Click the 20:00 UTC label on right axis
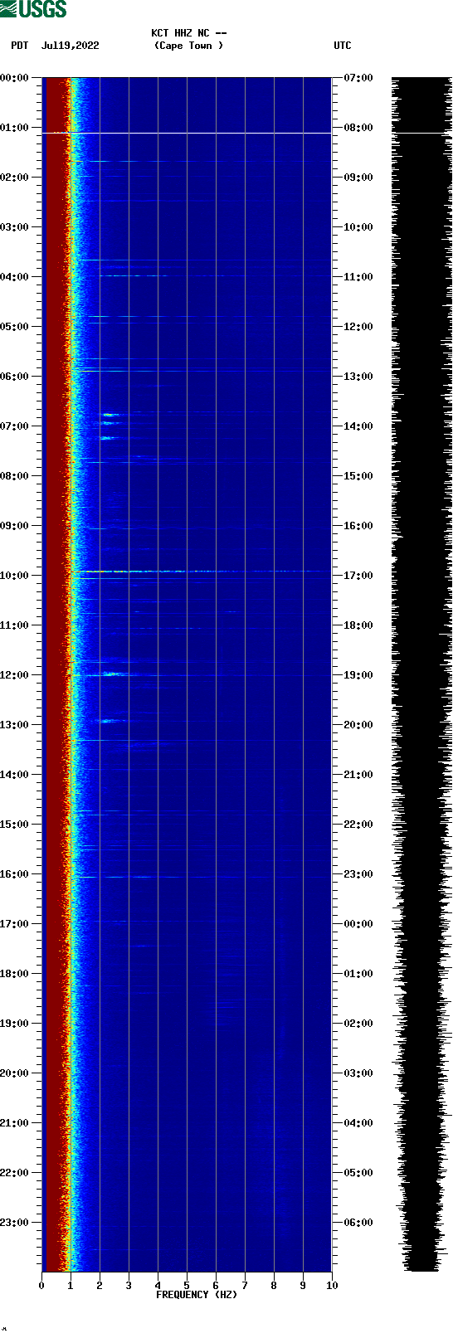Image resolution: width=458 pixels, height=1338 pixels. [x=358, y=725]
